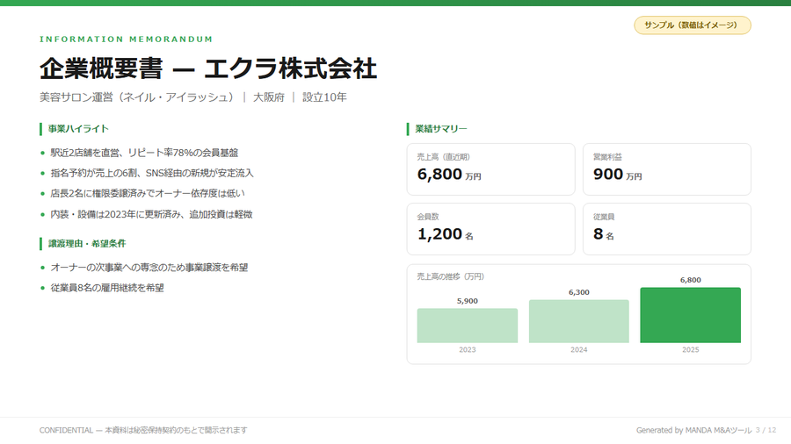This screenshot has width=791, height=444.
Task: Click the 営業利益 label
Action: point(607,157)
